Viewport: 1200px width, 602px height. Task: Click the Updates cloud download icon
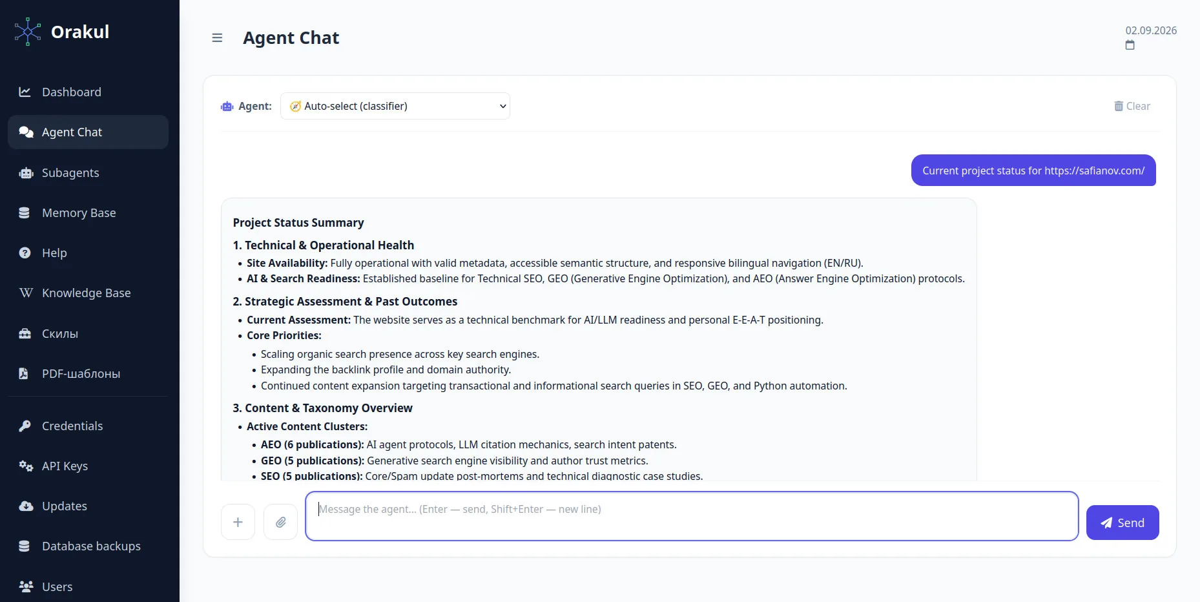pyautogui.click(x=26, y=506)
